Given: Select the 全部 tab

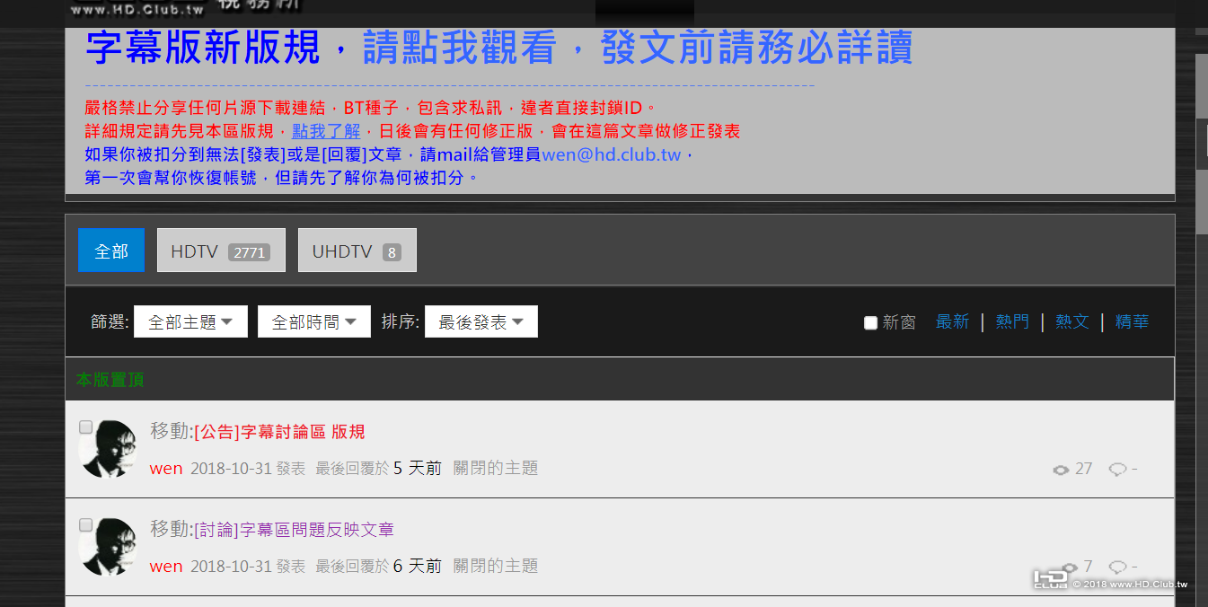Looking at the screenshot, I should click(x=110, y=250).
